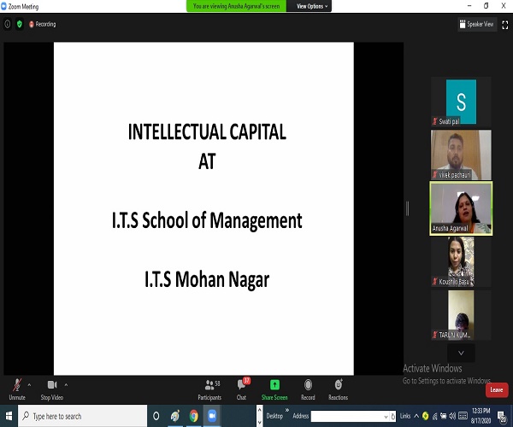
Task: Select TARUN KUM... video thumbnail
Action: click(461, 315)
